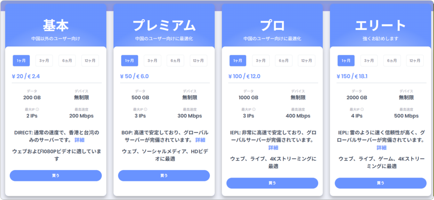Buy the プレミアム plan
This screenshot has width=434, height=200.
tap(164, 175)
